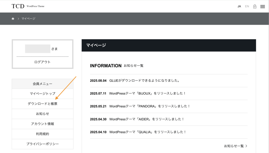Screen dimensions: 269x153
Task: Open the PANDORA theme release notice
Action: [x=150, y=106]
